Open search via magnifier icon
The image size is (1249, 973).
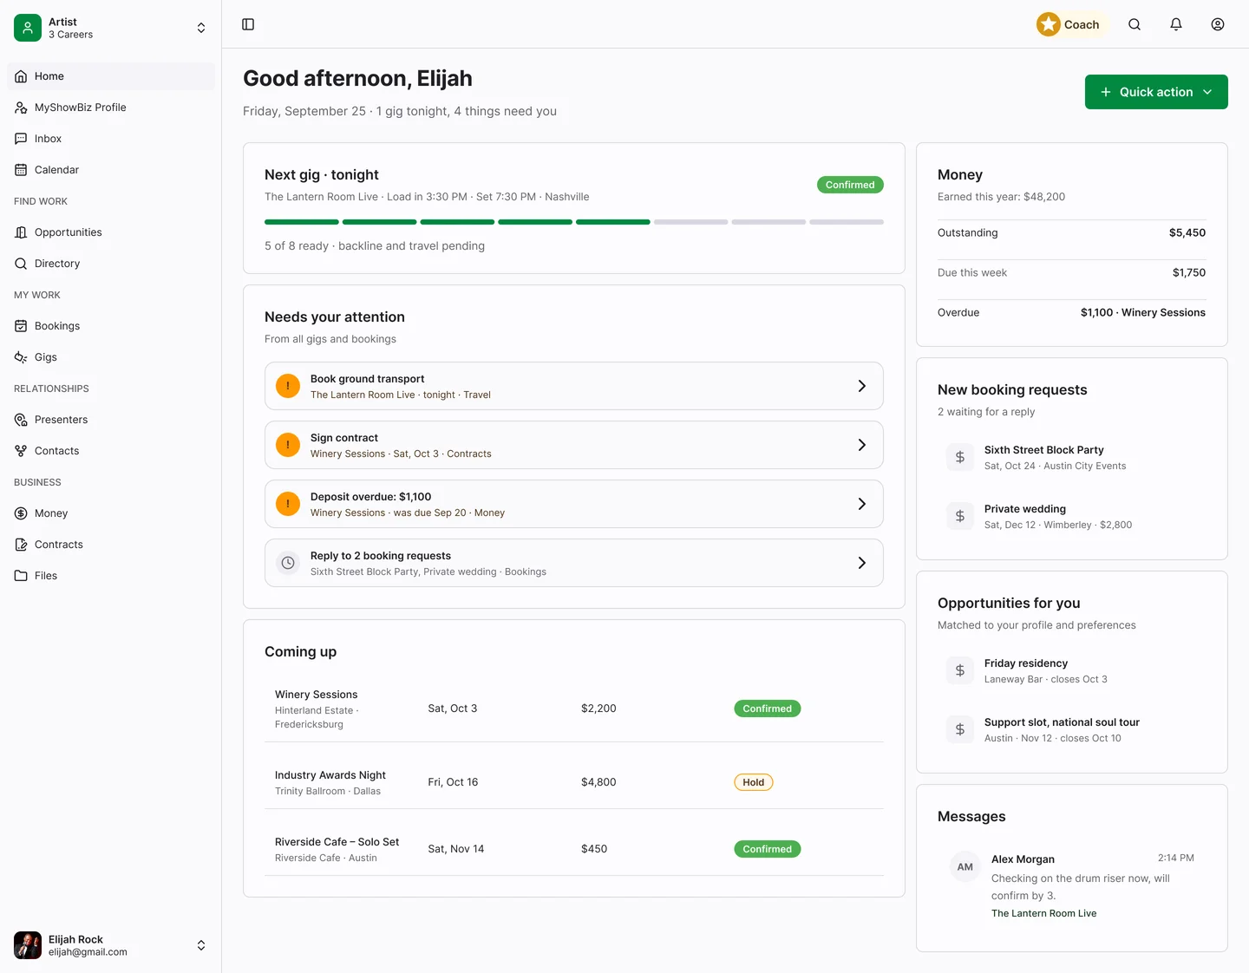pos(1135,24)
